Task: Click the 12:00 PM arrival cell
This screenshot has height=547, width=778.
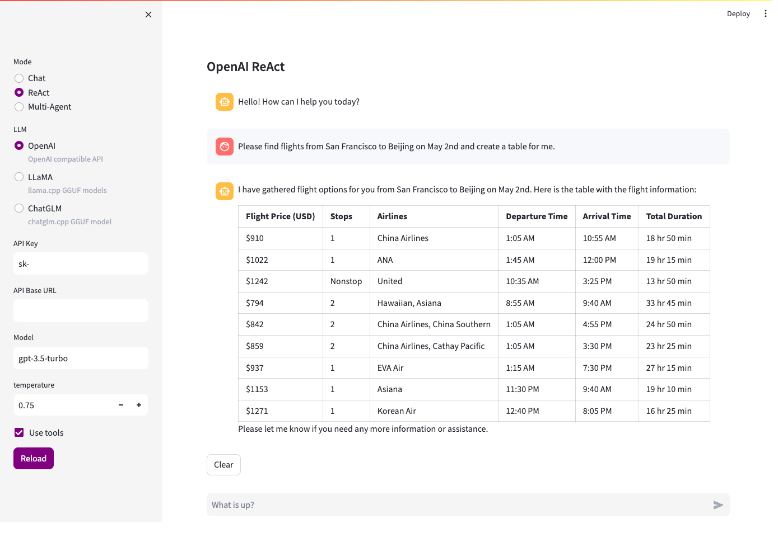Action: [x=607, y=260]
